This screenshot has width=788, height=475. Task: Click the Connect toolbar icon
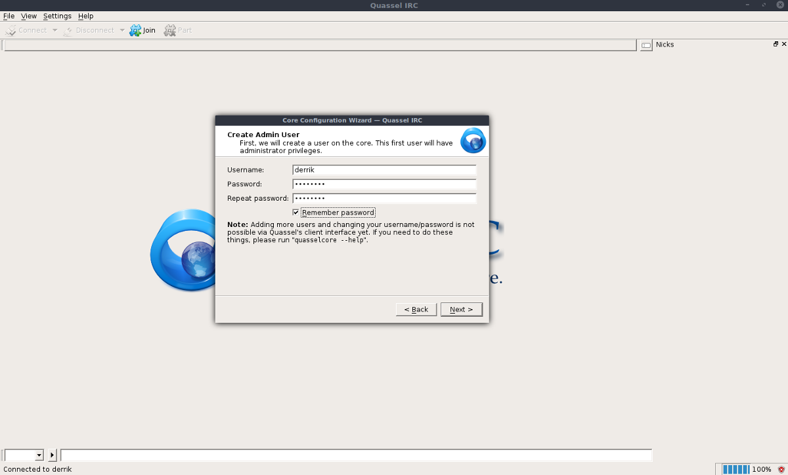click(x=11, y=30)
